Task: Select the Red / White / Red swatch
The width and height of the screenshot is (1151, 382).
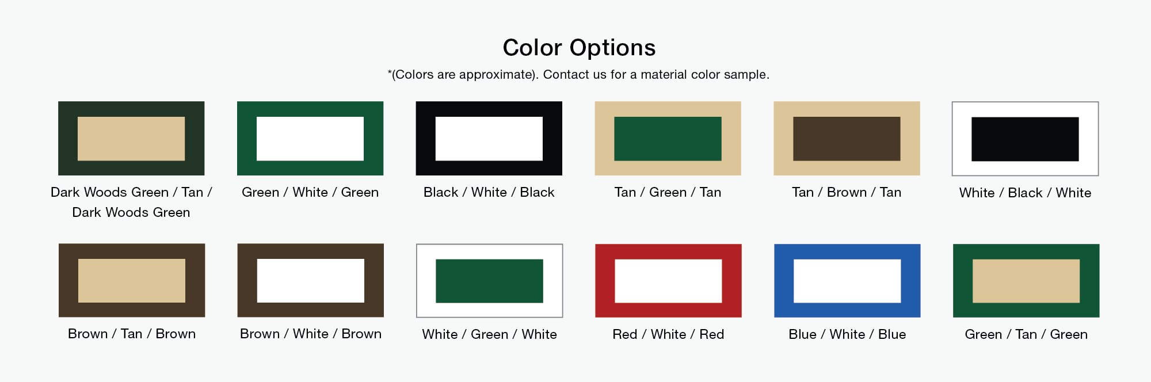Action: [668, 281]
